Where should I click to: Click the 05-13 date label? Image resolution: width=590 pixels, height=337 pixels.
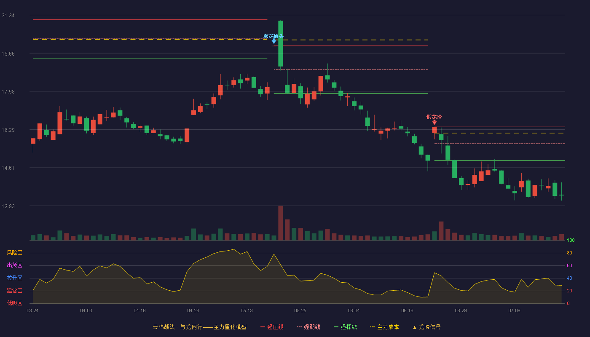click(x=247, y=310)
